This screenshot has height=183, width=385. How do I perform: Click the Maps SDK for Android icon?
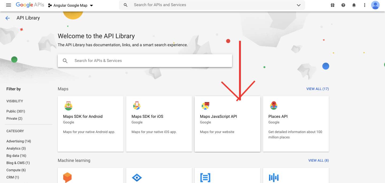click(68, 106)
